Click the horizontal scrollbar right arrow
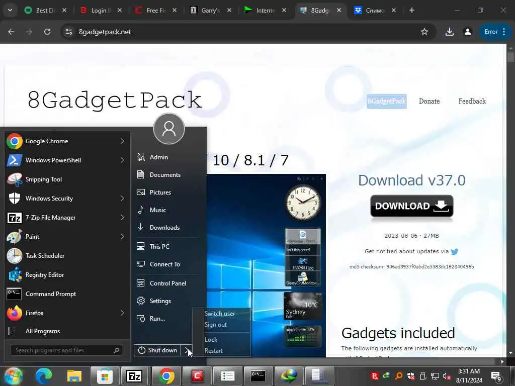Screen dimensions: 515x386 tap(502, 362)
